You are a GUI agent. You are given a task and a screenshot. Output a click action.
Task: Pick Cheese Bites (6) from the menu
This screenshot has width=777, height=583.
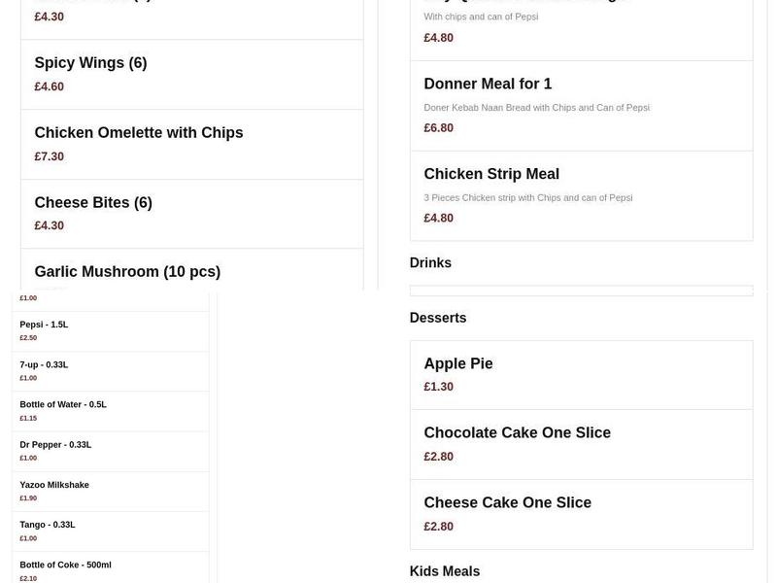pos(93,202)
